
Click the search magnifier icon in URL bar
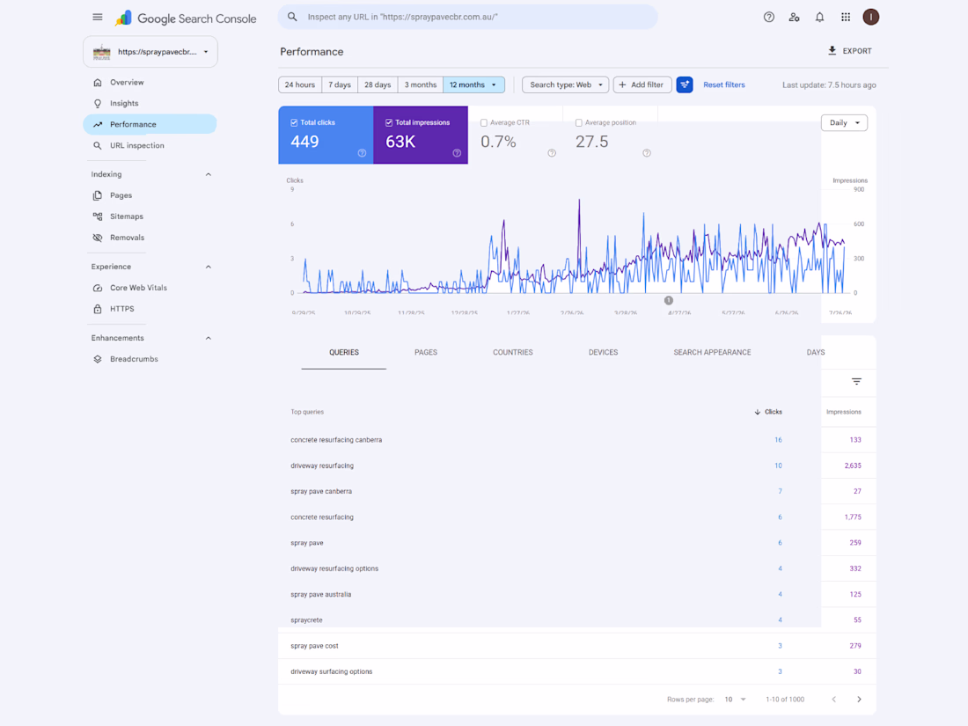[293, 18]
